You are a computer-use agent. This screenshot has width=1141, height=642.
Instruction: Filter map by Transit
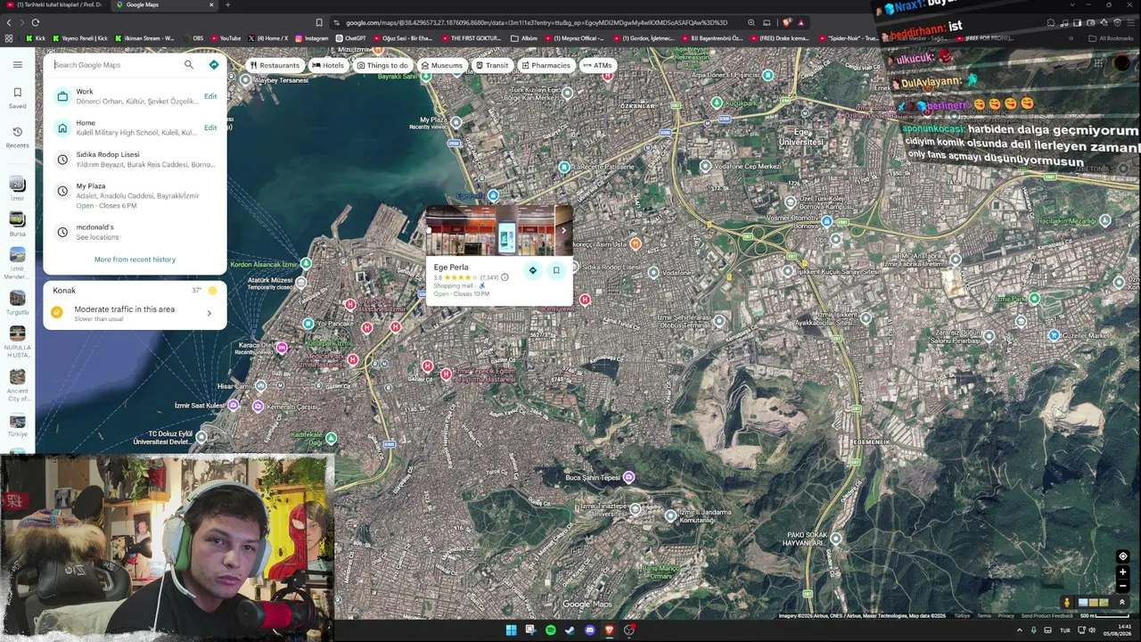tap(492, 65)
